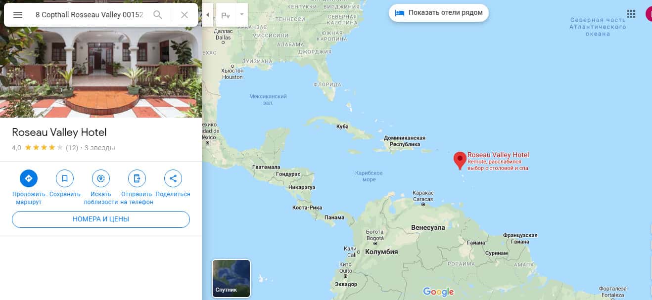Click the Отправить на телефон icon
Image resolution: width=652 pixels, height=300 pixels.
[x=137, y=178]
